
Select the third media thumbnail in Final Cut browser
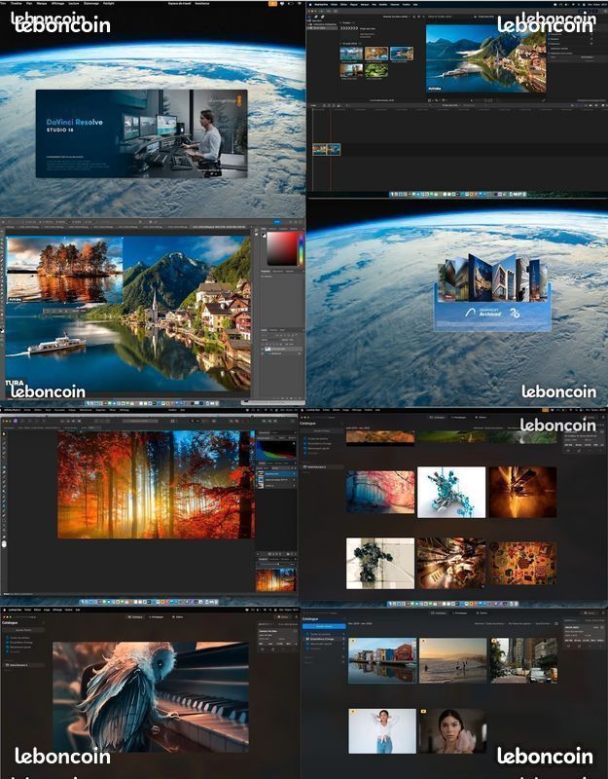402,54
